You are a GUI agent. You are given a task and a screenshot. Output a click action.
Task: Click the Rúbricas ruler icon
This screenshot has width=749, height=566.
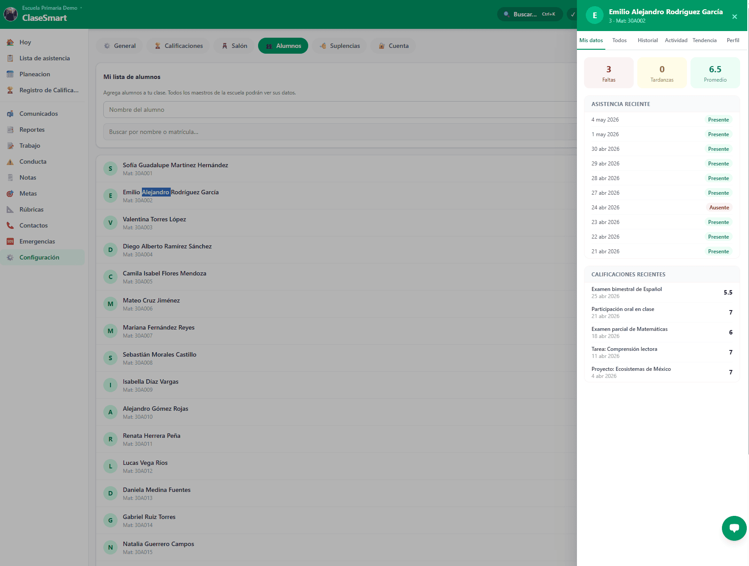pyautogui.click(x=10, y=209)
